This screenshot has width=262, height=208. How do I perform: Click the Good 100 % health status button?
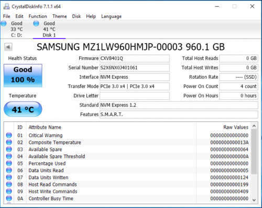coord(23,76)
